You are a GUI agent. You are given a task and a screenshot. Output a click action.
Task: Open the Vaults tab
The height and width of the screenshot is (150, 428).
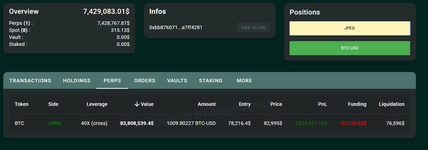[x=177, y=80]
